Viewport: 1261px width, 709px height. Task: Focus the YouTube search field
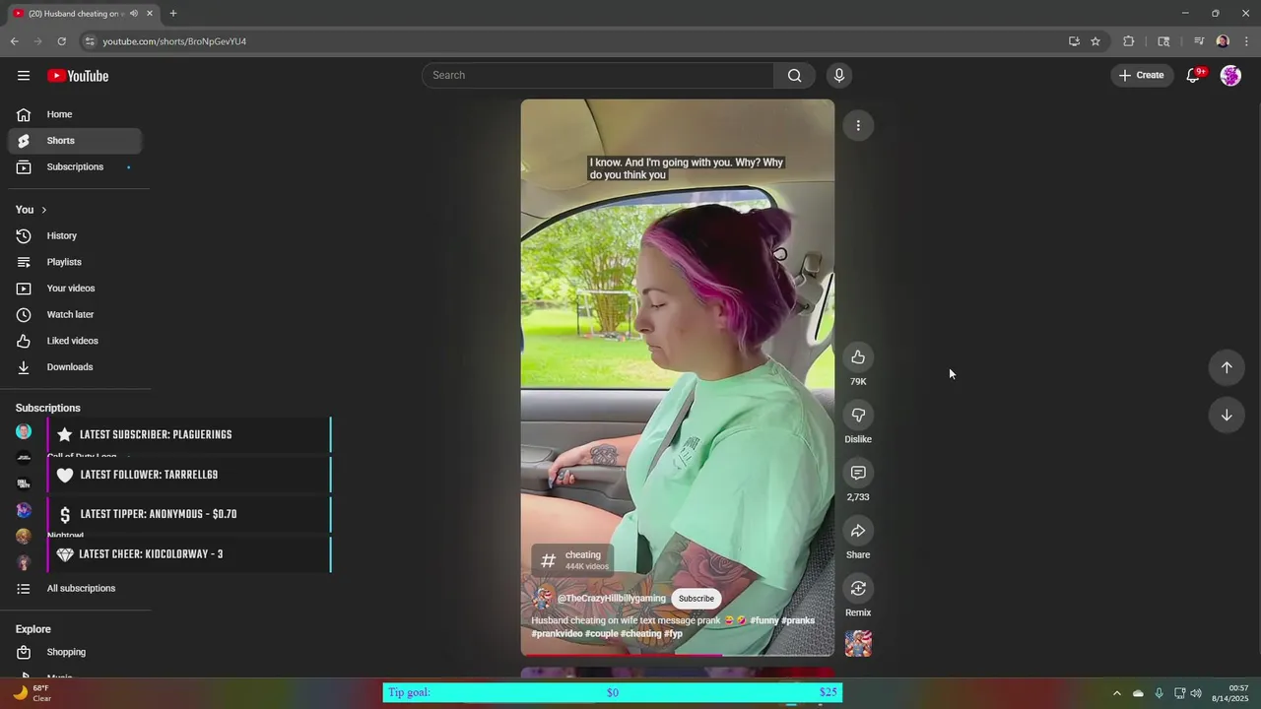click(x=598, y=76)
